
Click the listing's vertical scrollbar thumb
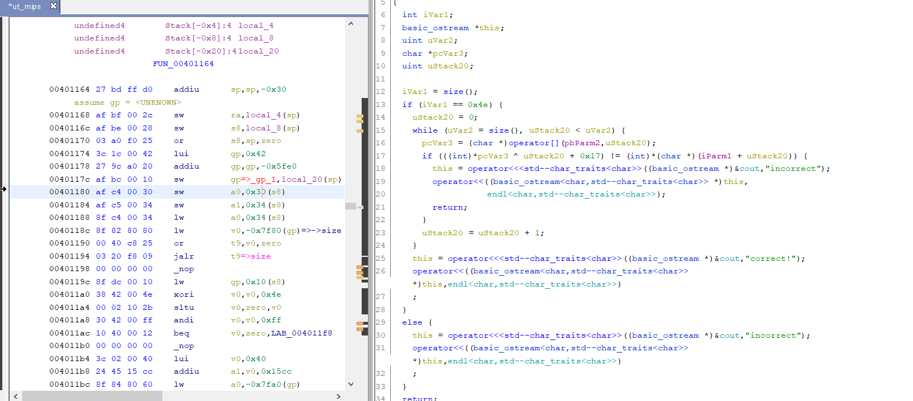click(350, 206)
